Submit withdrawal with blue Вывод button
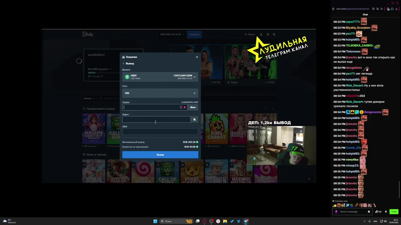The image size is (401, 225). [160, 155]
